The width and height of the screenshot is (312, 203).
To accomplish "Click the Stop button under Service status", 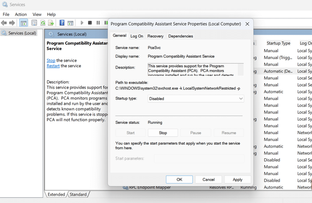I will coord(163,133).
